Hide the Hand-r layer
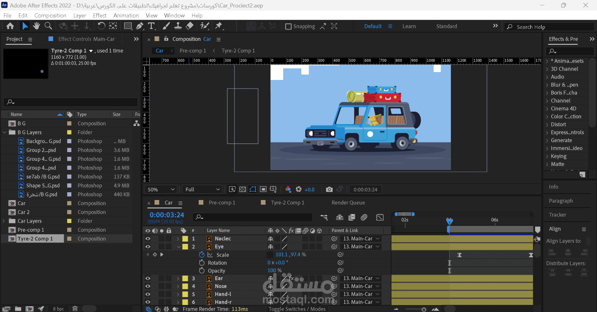Image resolution: width=597 pixels, height=312 pixels. [148, 302]
